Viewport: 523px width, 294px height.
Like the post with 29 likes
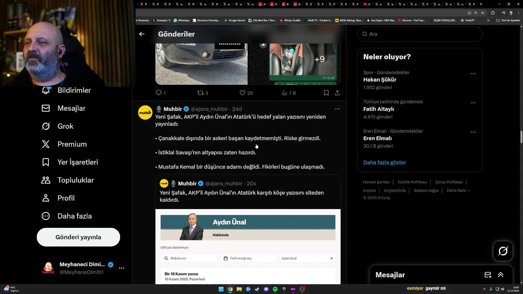(x=246, y=93)
